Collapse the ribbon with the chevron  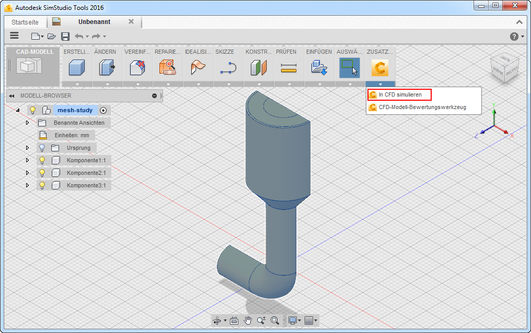[519, 22]
